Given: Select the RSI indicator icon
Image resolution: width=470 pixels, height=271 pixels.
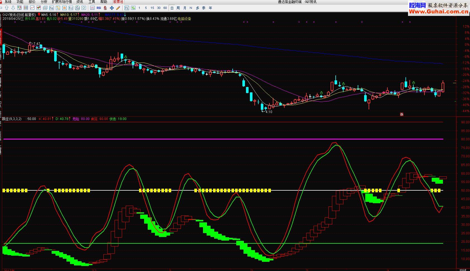Looking at the screenshot, I should tap(99, 8).
